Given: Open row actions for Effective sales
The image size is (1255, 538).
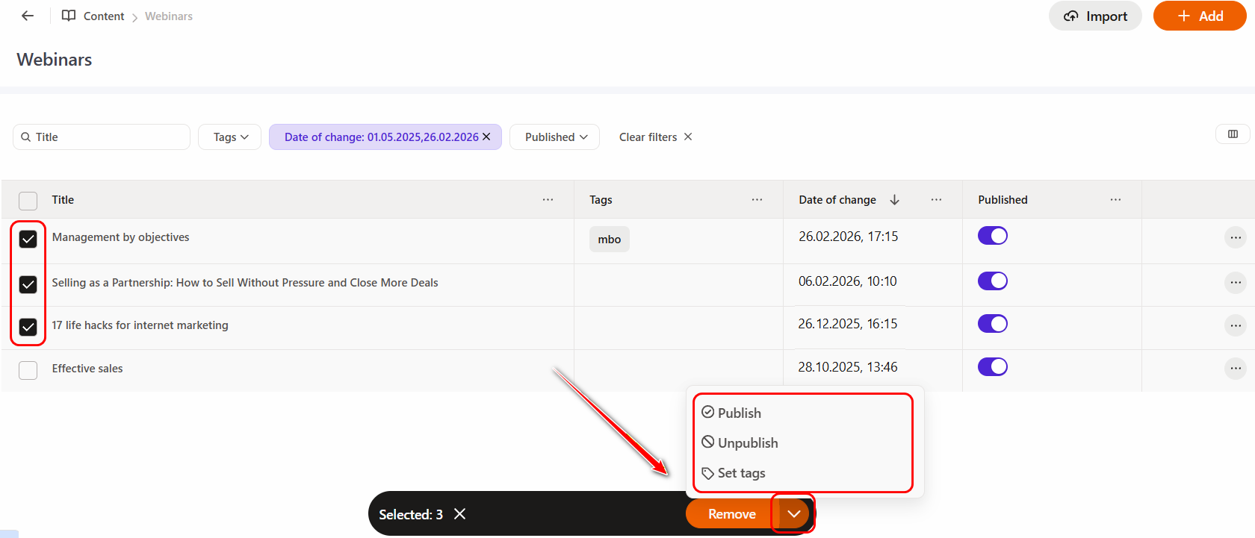Looking at the screenshot, I should (x=1236, y=368).
